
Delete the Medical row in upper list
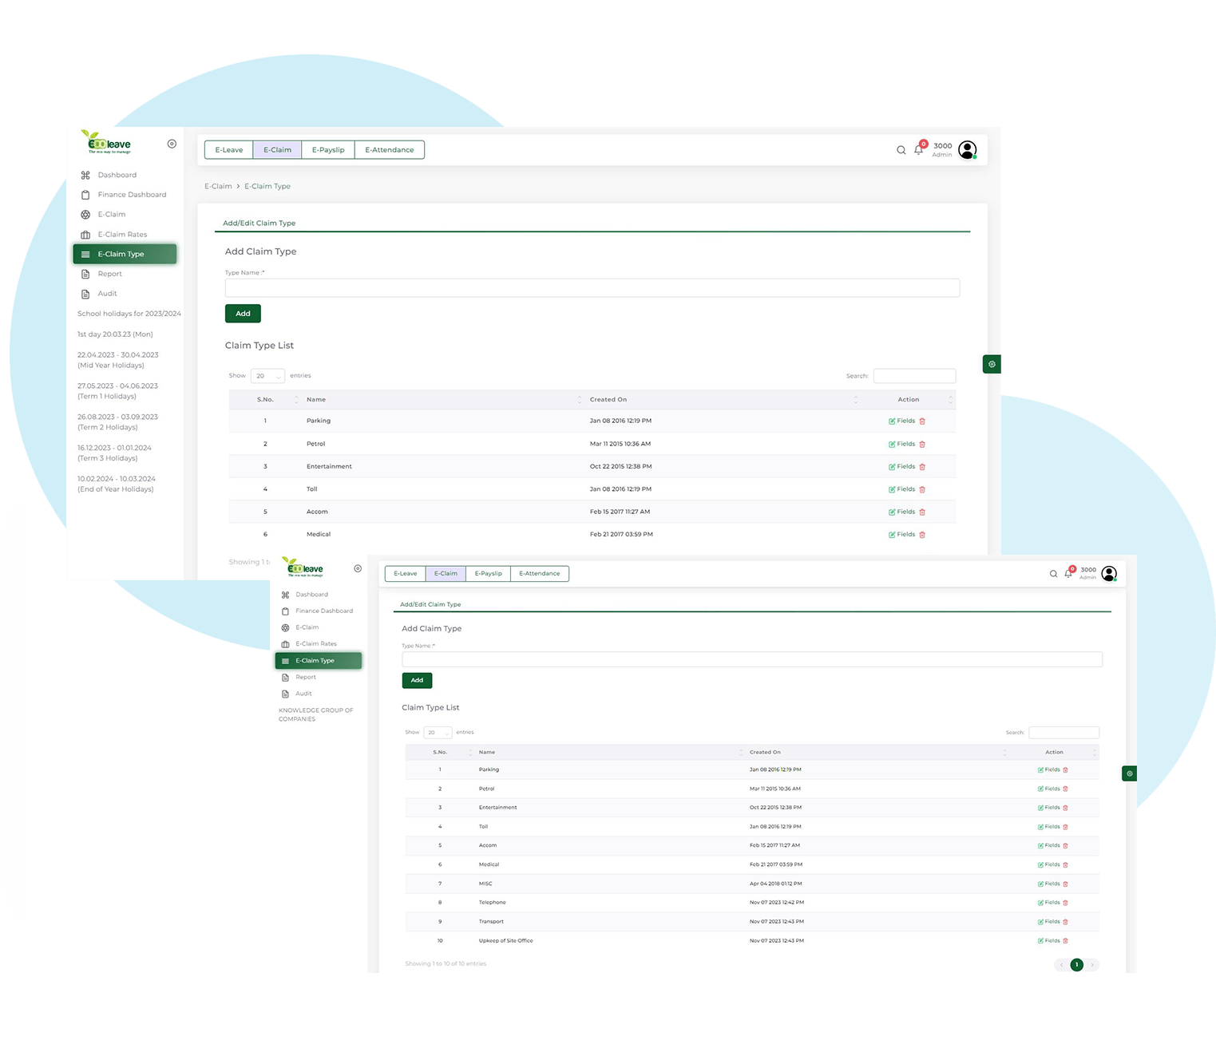[x=922, y=535]
